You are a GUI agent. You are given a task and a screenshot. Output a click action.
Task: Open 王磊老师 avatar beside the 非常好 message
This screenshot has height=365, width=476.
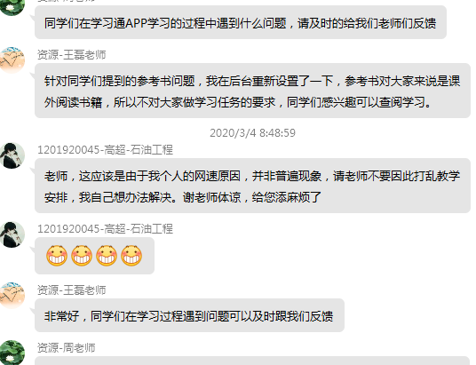click(12, 296)
